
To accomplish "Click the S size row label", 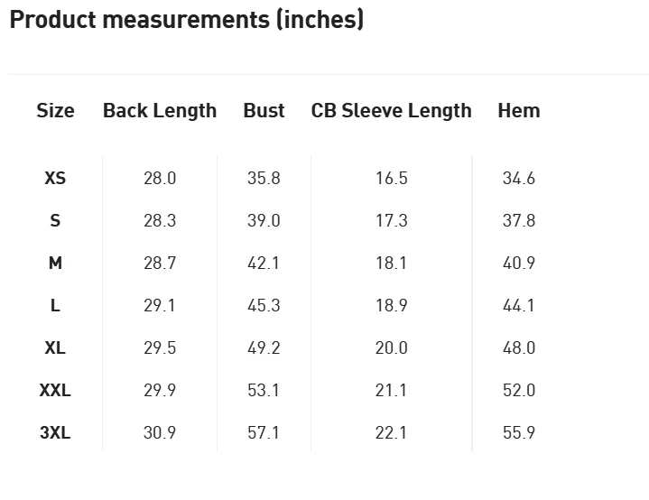I will (x=55, y=220).
